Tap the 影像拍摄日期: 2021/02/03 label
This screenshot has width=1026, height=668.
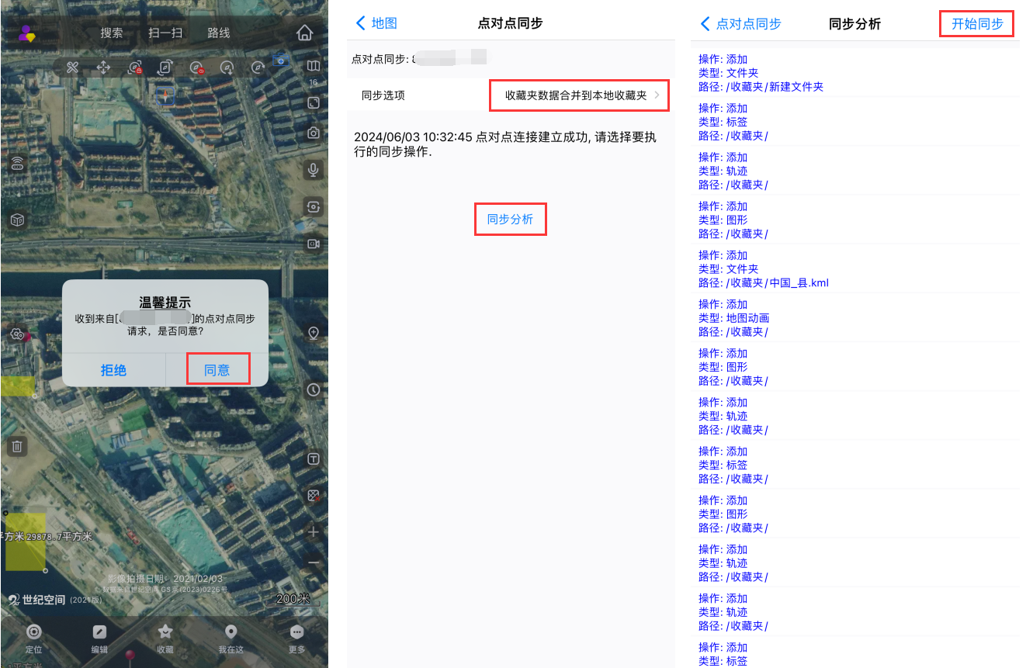coord(165,579)
